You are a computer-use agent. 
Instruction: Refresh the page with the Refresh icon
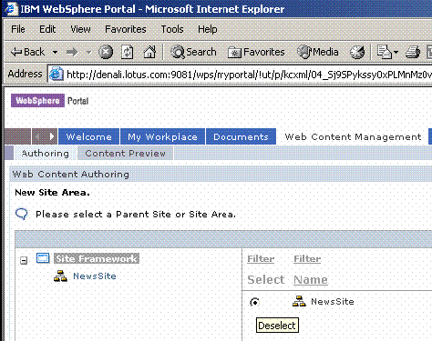click(128, 52)
